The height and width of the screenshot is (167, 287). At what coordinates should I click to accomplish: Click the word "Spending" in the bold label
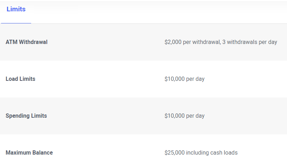click(x=17, y=116)
